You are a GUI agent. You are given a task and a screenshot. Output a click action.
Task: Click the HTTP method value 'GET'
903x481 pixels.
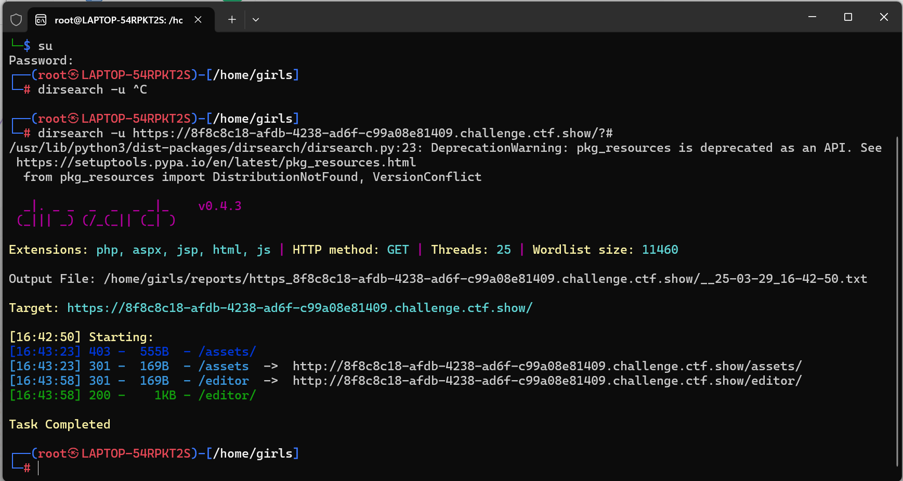(x=398, y=250)
